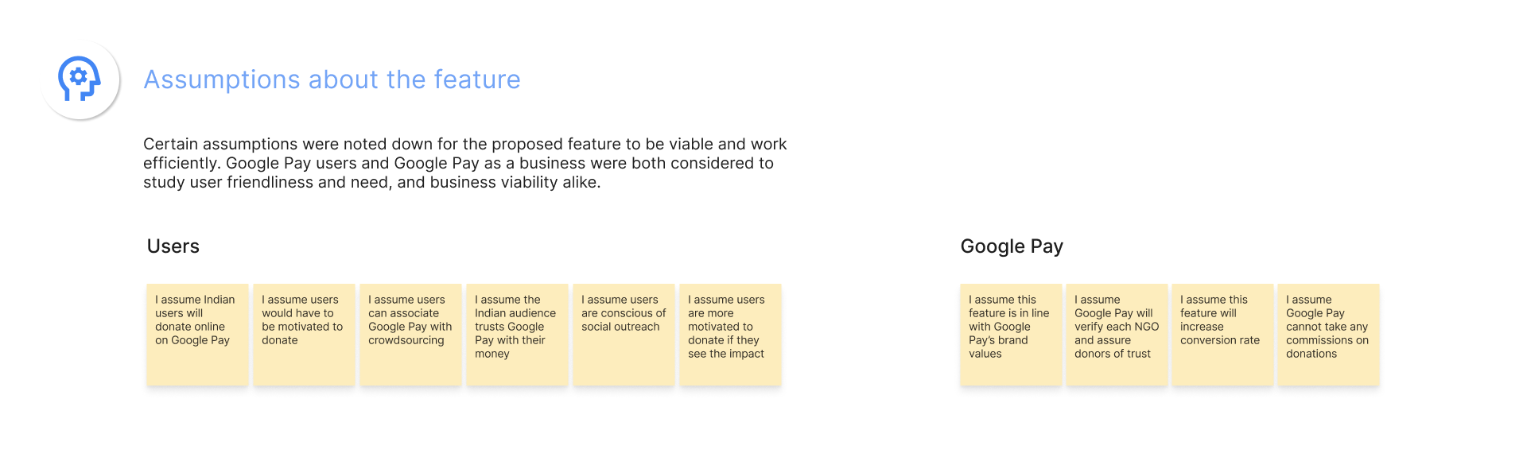Select the 'motivated to donate' sticky note
The image size is (1527, 465).
click(x=304, y=335)
